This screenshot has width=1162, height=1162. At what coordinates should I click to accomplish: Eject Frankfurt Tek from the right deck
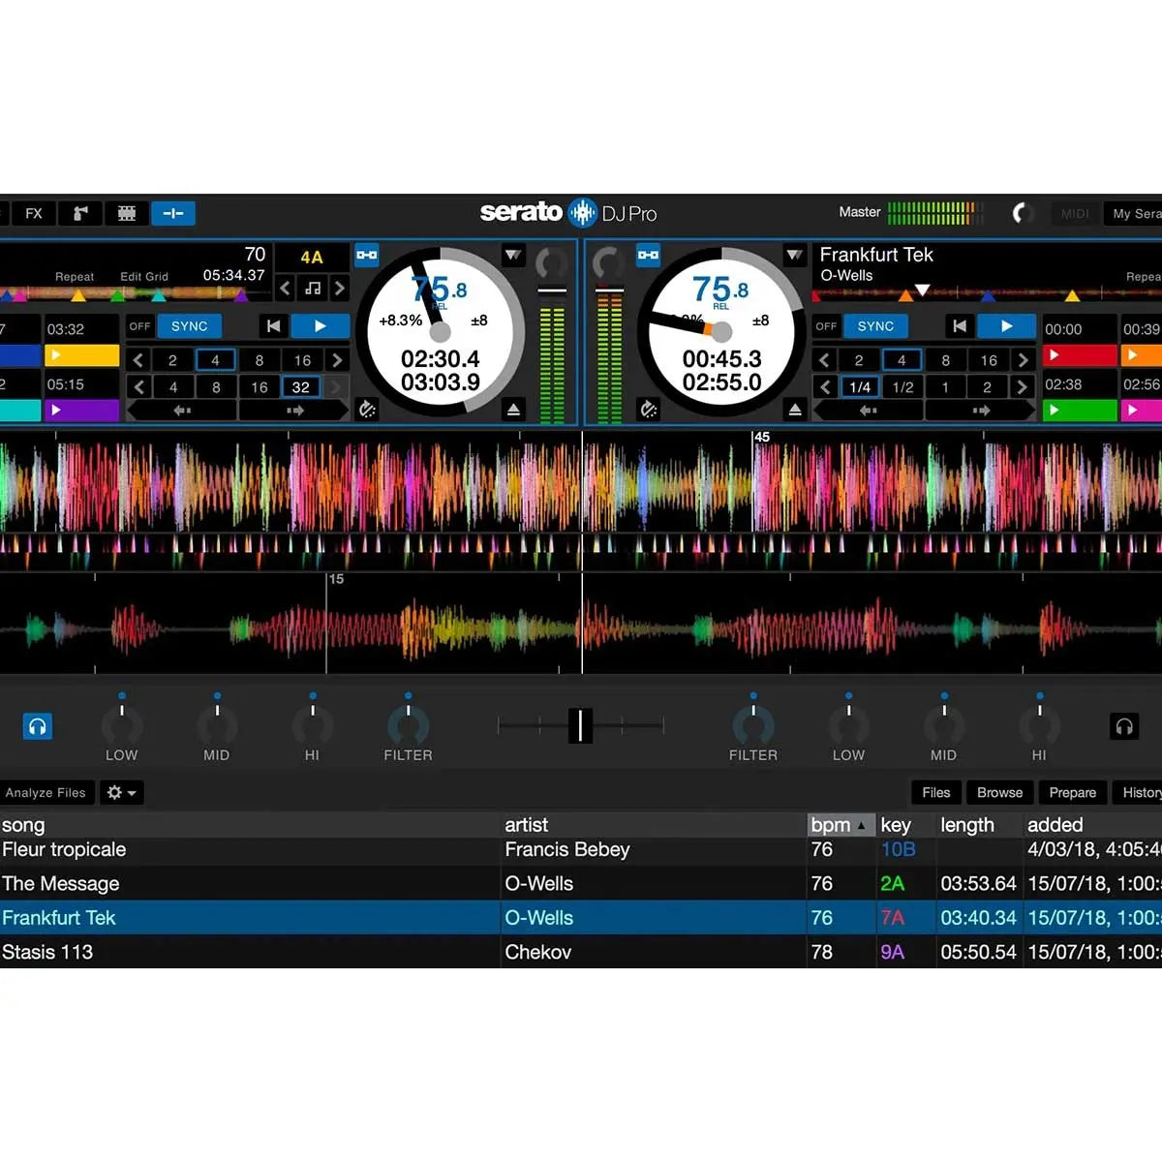click(796, 410)
